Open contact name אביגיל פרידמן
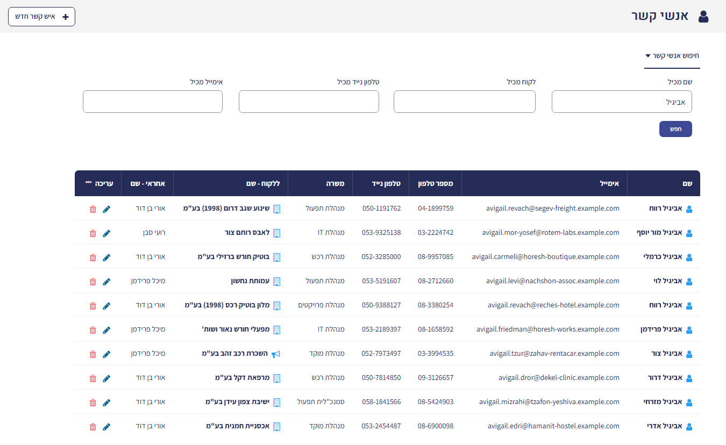This screenshot has height=445, width=726. click(x=661, y=329)
